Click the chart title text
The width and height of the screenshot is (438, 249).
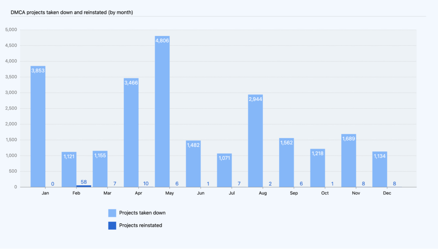pos(72,12)
